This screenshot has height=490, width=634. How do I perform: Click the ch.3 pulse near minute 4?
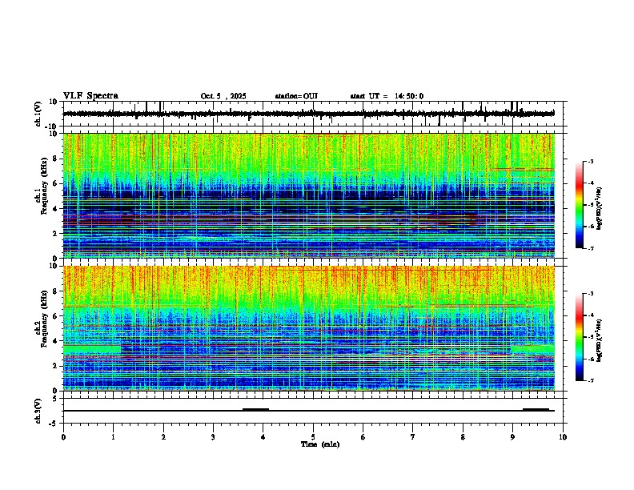[x=255, y=410]
